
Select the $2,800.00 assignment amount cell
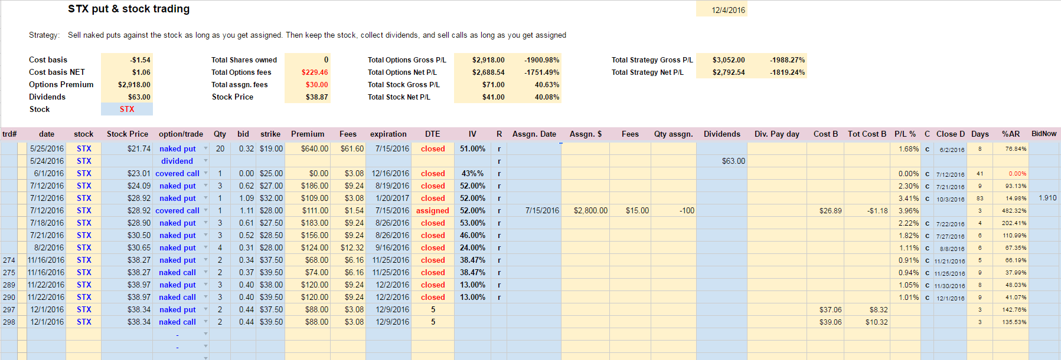click(586, 210)
